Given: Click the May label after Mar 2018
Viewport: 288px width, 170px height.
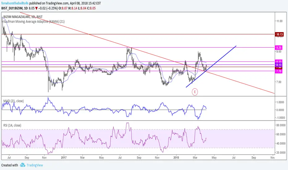Looking at the screenshot, I should point(214,158).
